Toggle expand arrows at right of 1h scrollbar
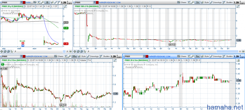 [x=243, y=51]
